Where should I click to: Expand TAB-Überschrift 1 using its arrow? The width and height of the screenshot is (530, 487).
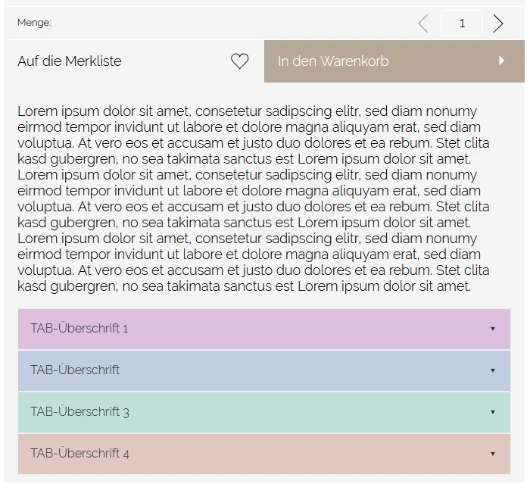pos(493,329)
